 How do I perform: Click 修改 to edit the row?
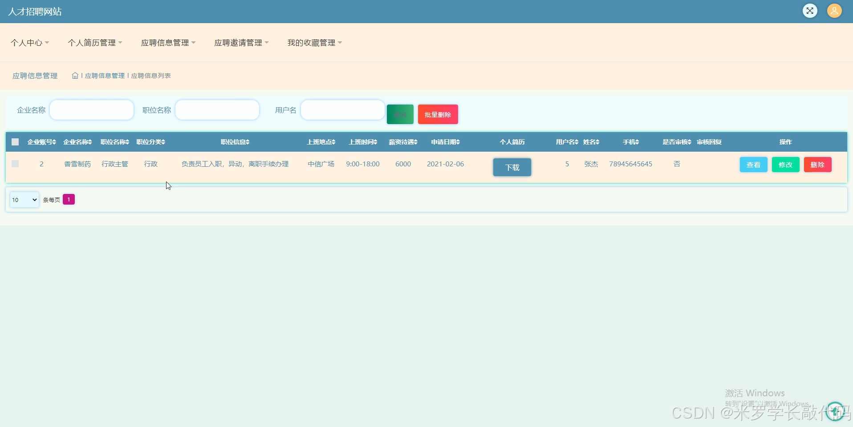pos(785,165)
